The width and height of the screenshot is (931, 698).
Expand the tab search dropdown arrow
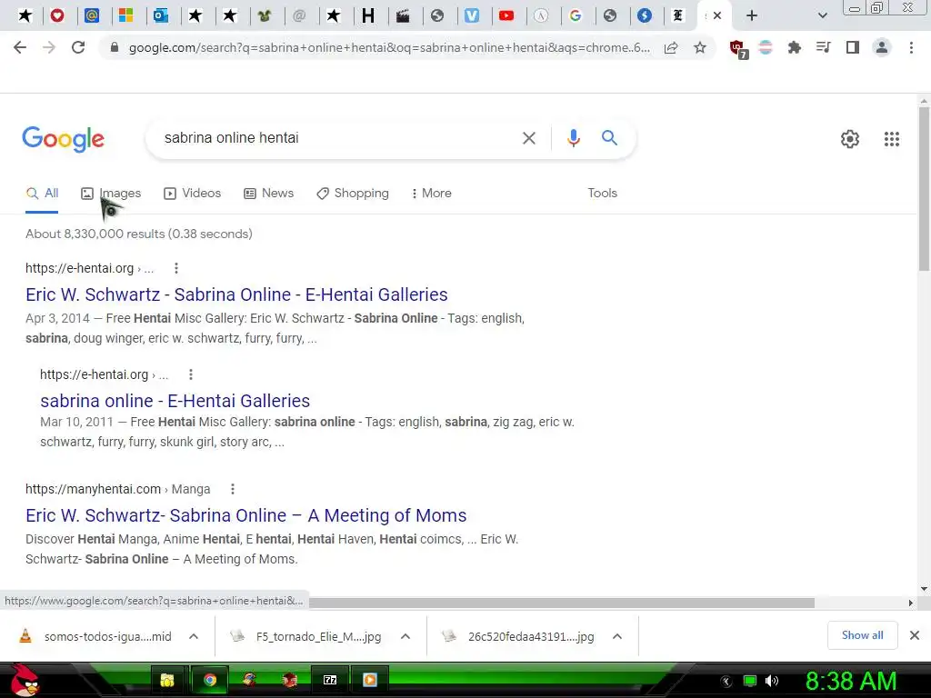[822, 15]
